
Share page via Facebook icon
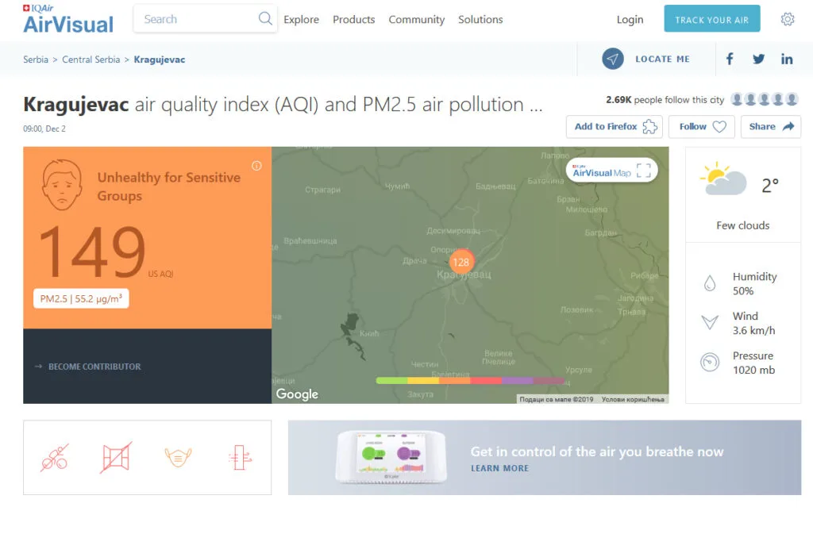[730, 60]
